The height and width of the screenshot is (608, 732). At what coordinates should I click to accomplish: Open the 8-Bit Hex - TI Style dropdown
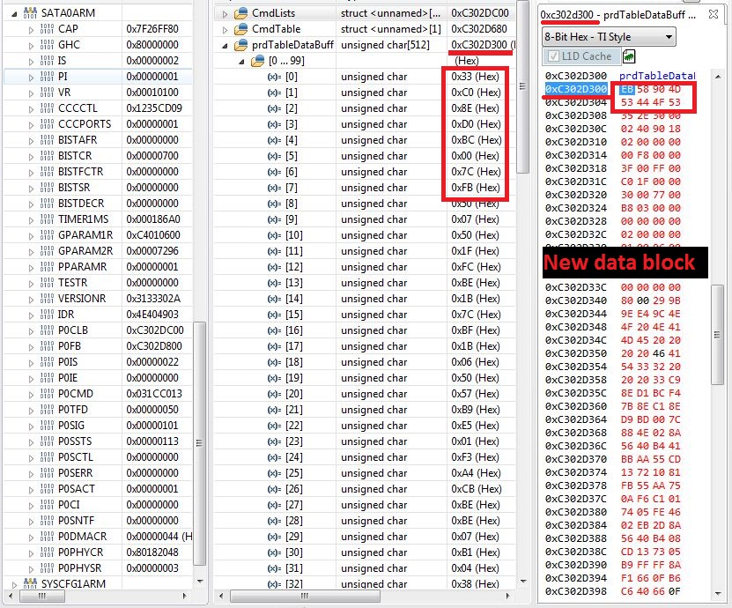(609, 37)
